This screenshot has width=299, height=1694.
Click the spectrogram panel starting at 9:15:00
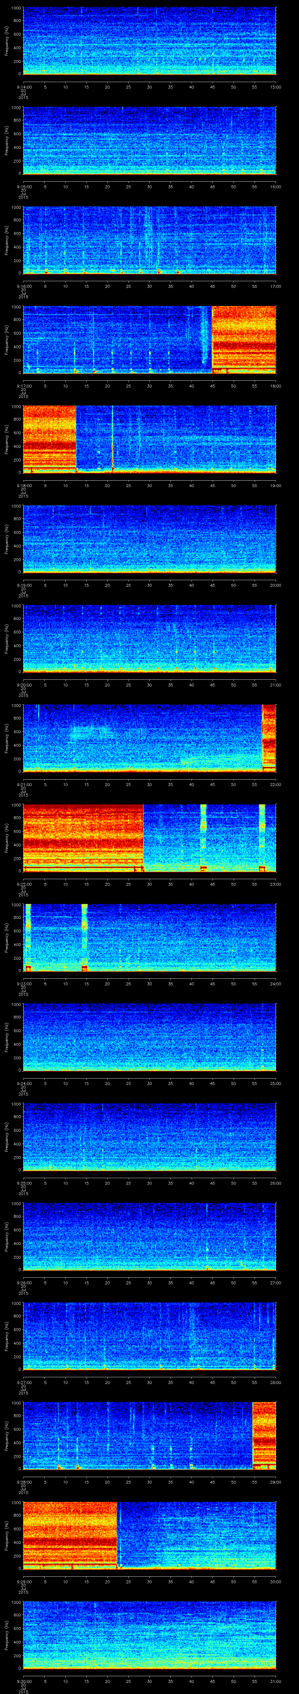click(150, 141)
